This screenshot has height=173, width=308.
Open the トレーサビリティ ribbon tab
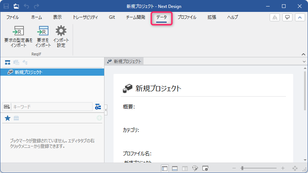[85, 17]
